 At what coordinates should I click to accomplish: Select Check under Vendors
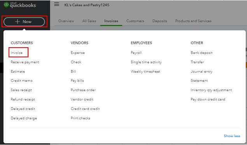(76, 62)
